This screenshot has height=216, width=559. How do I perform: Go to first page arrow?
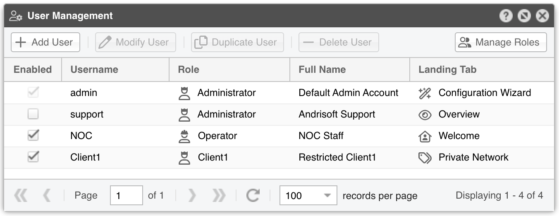click(x=21, y=195)
